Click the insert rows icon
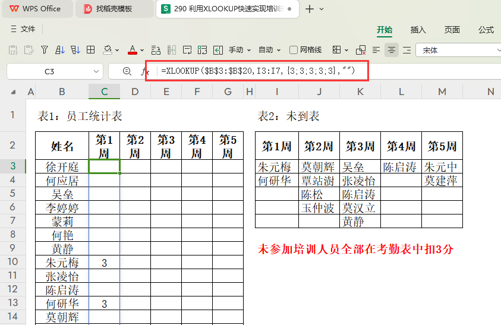The width and height of the screenshot is (501, 325). (156, 50)
